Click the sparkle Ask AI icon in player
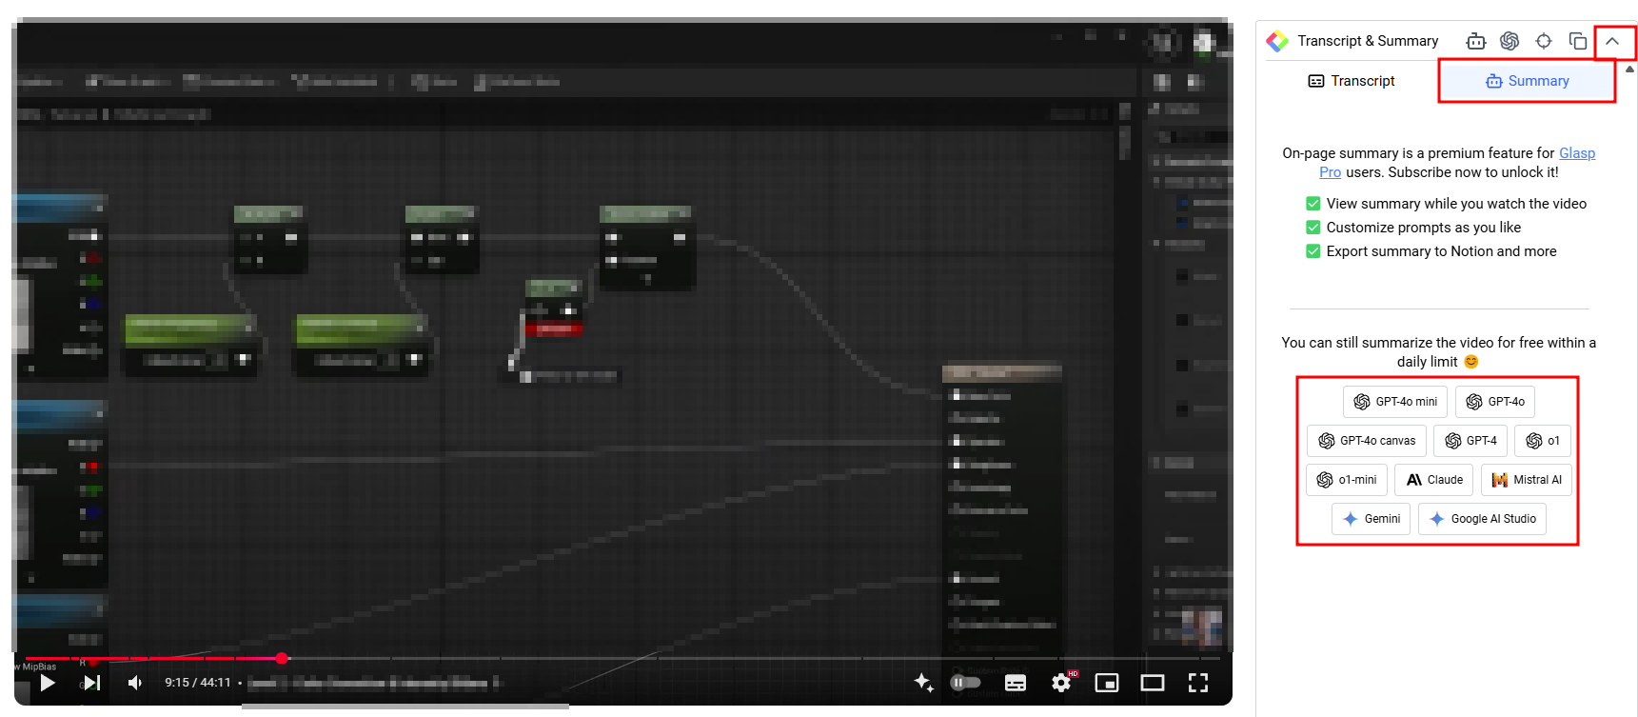Viewport: 1638px width, 717px height. point(923,682)
